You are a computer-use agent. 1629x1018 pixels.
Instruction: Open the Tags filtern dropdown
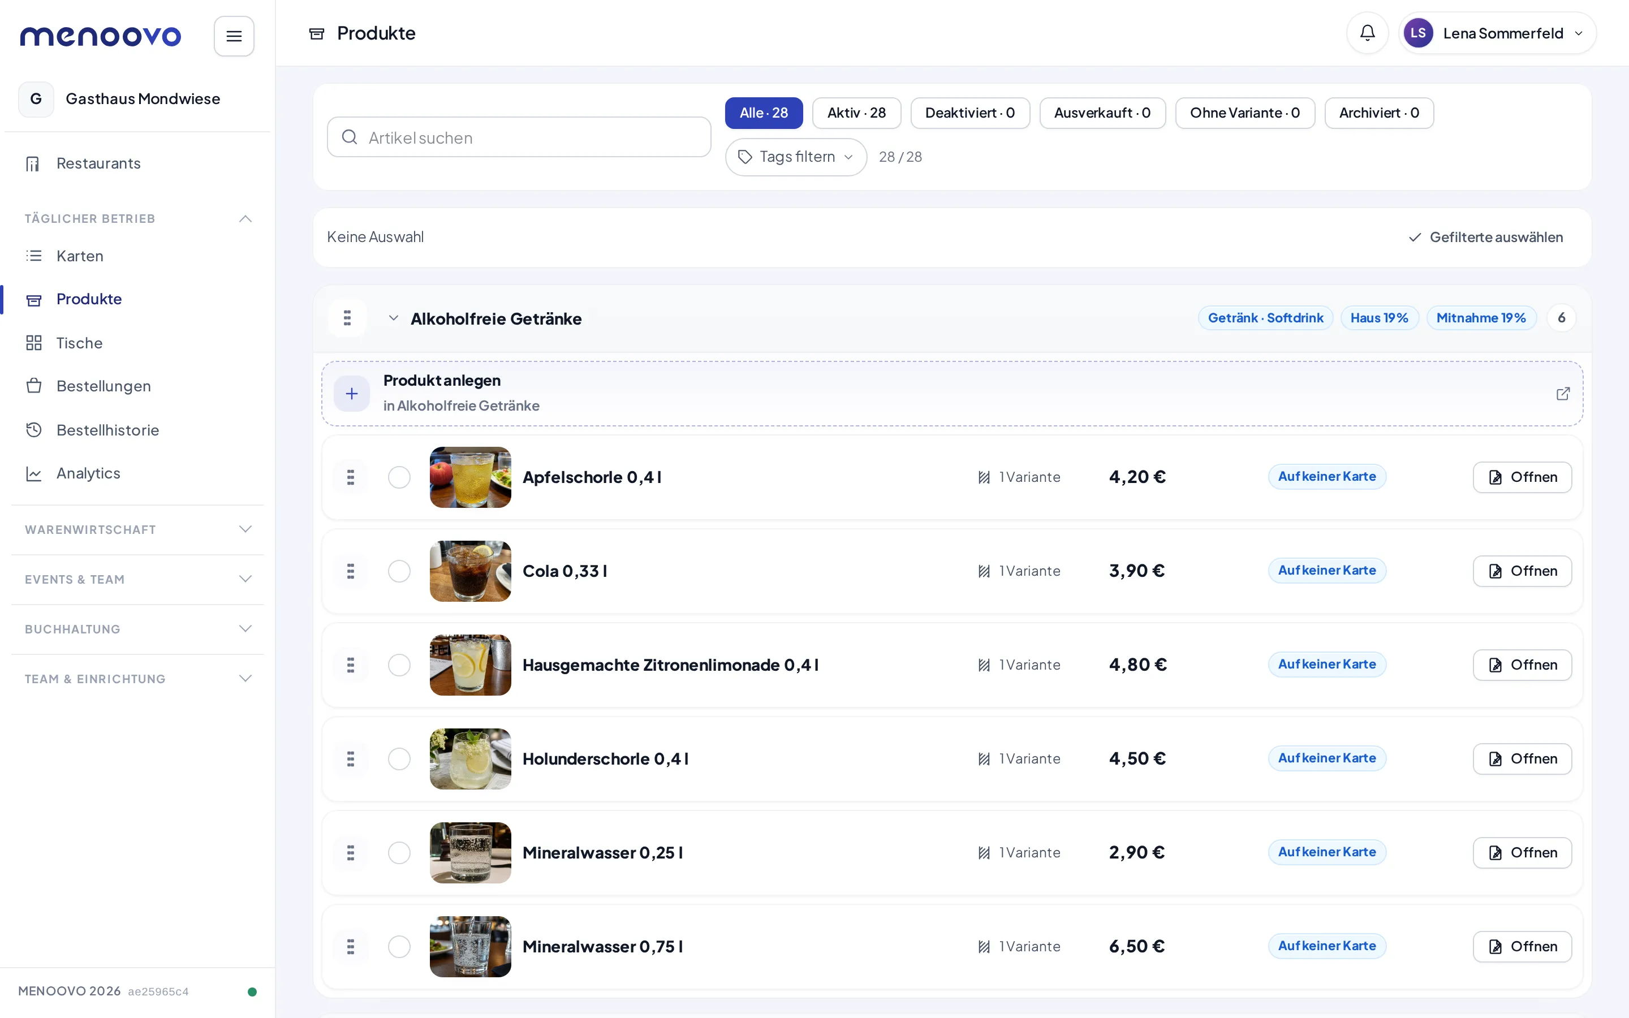[x=796, y=157]
